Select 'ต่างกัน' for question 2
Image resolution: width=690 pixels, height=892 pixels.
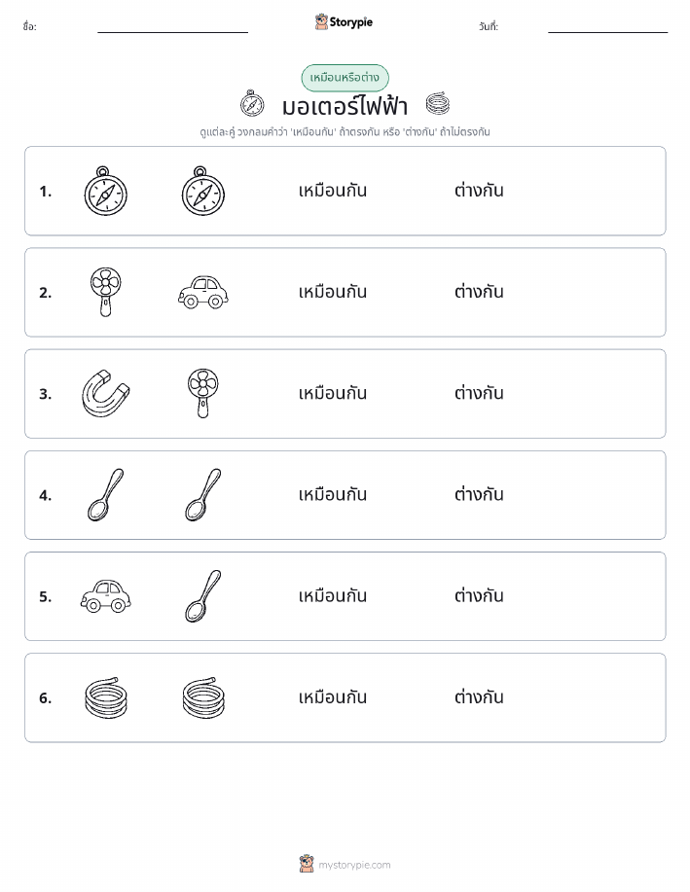pos(479,292)
